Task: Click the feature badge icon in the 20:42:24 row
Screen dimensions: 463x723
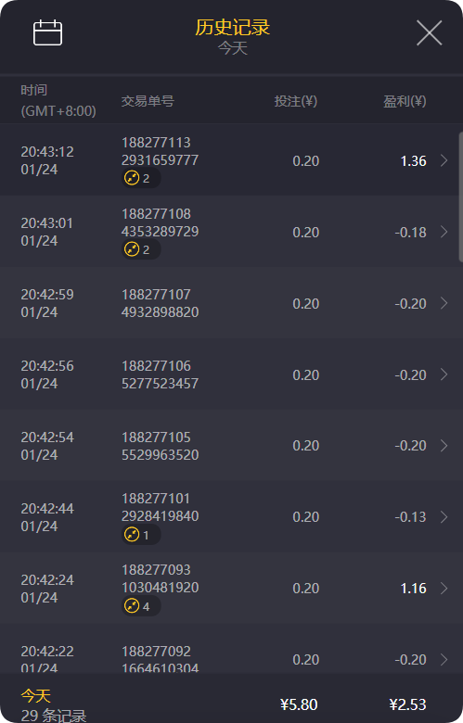Action: (x=132, y=606)
